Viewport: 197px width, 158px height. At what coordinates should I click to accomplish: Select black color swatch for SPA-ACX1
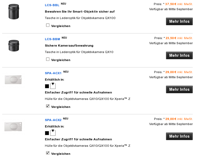tap(47, 86)
